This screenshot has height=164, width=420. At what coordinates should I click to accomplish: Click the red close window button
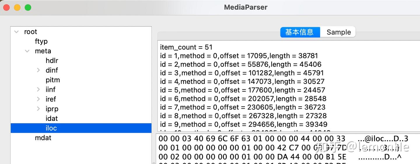pyautogui.click(x=6, y=8)
